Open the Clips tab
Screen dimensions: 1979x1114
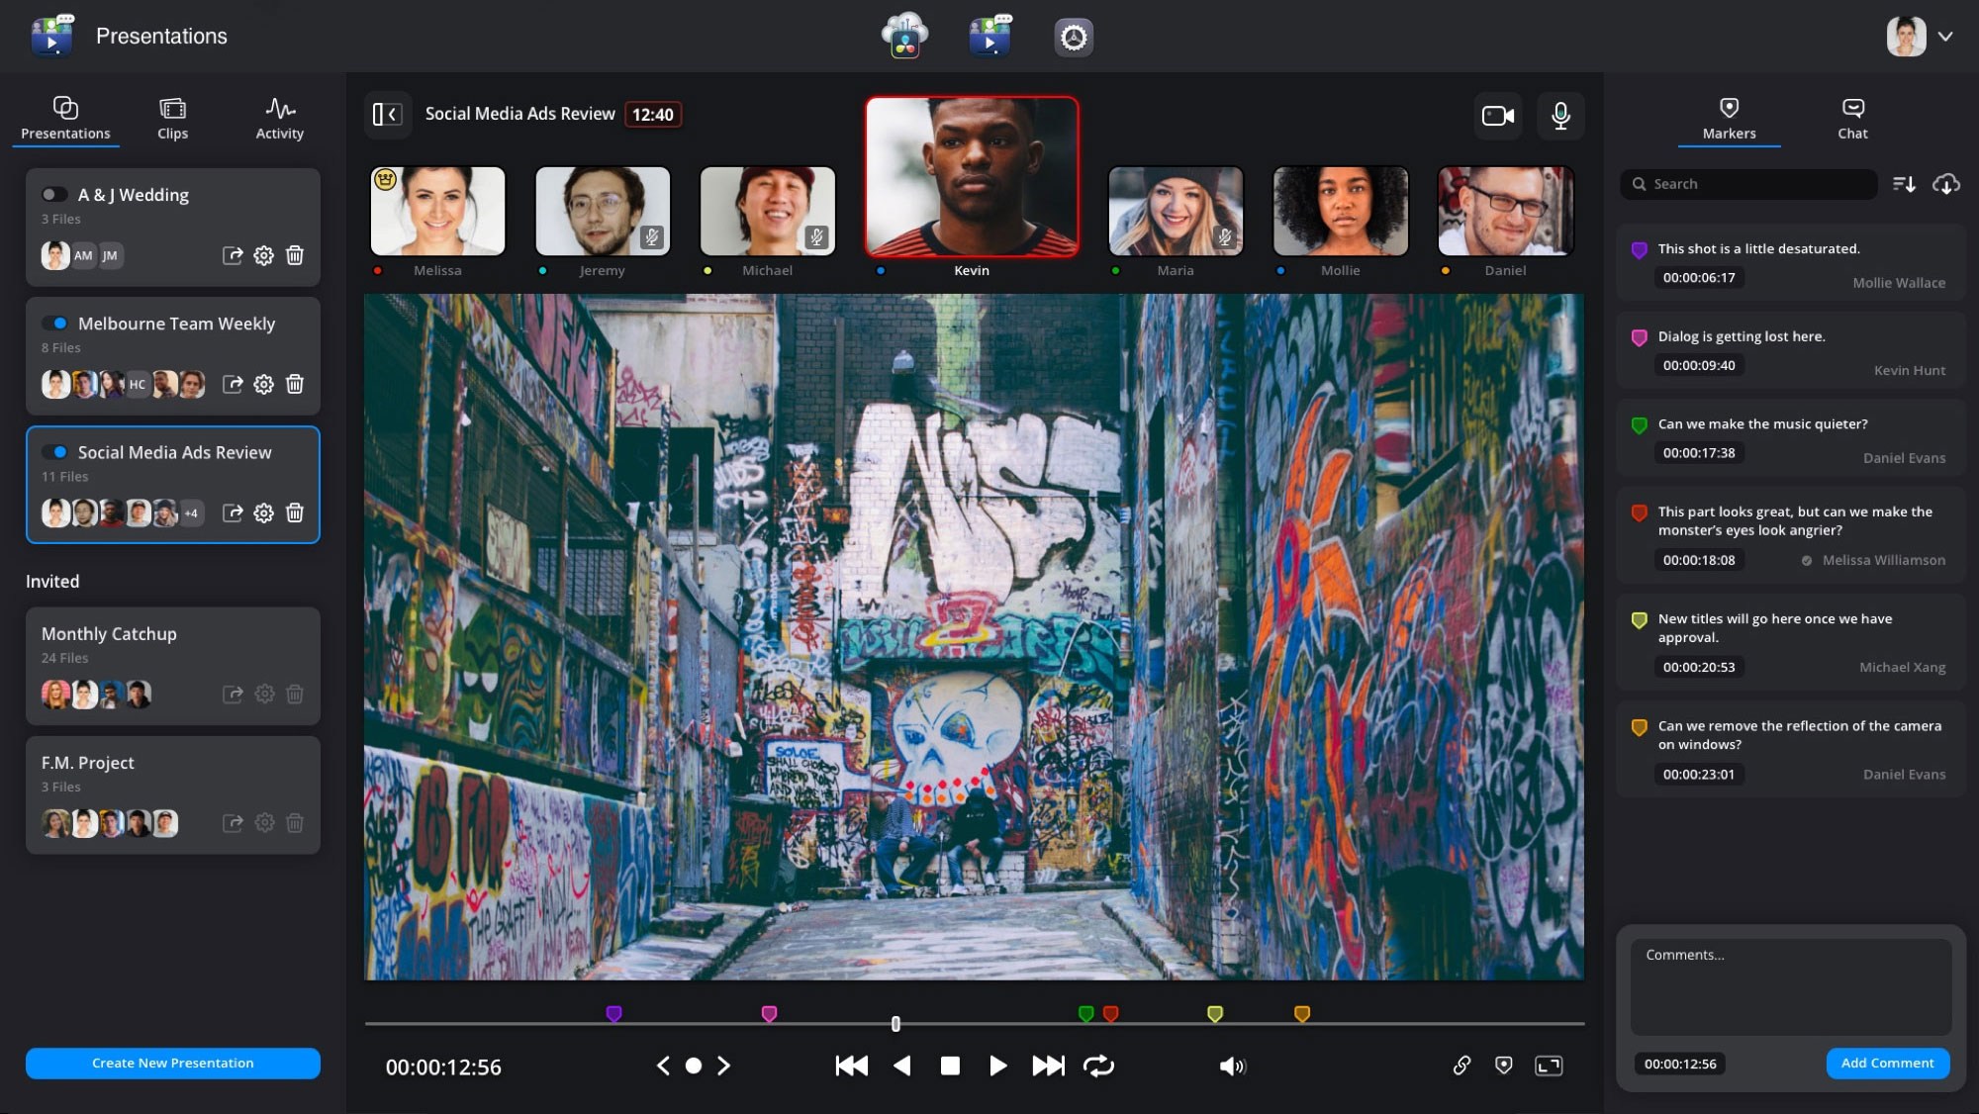172,119
